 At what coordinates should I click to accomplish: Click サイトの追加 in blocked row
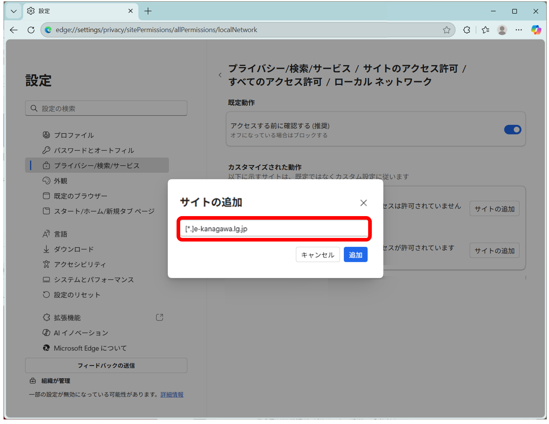click(x=494, y=209)
